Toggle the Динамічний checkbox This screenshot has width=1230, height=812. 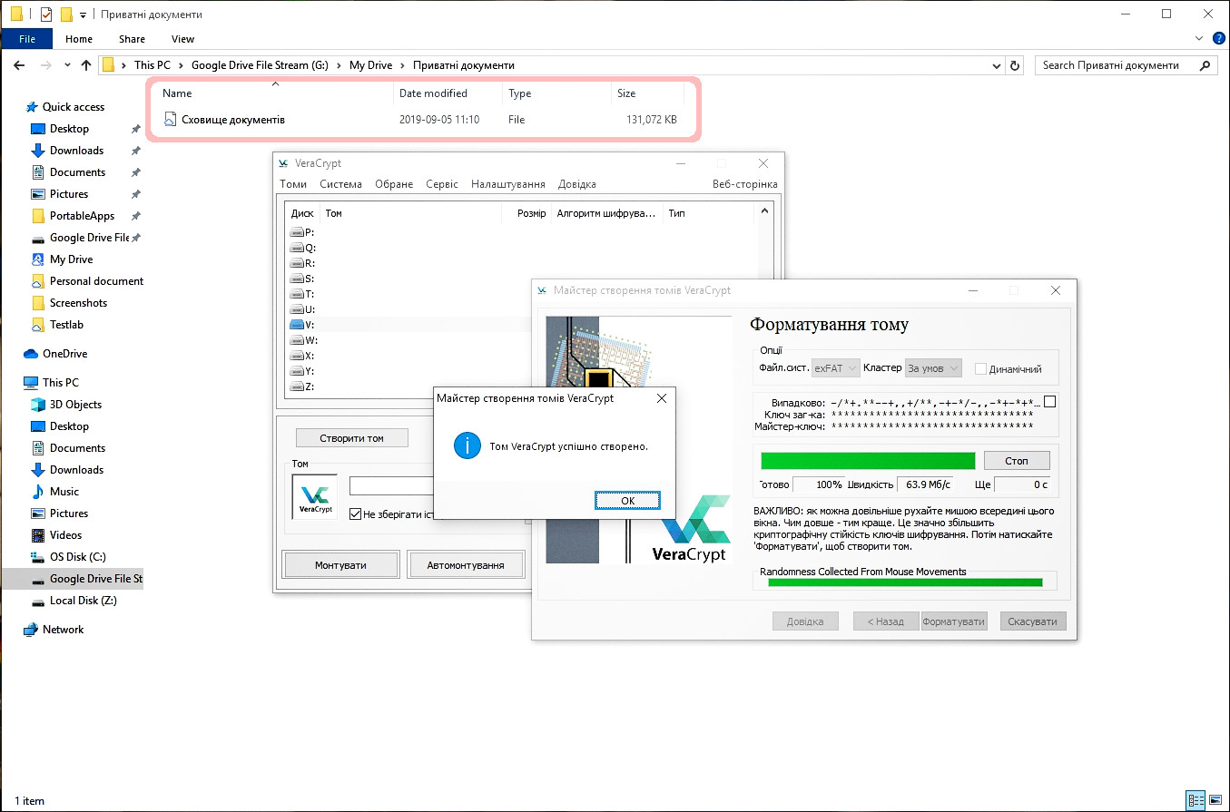click(x=980, y=369)
